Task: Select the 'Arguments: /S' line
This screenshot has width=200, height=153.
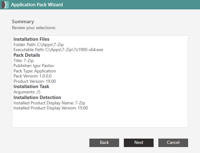Action: (x=27, y=92)
